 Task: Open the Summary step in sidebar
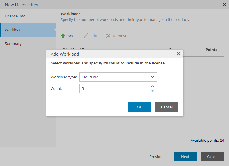click(13, 44)
